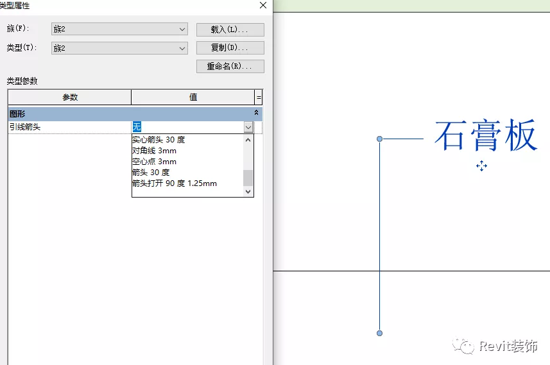Click the '=' column header button
This screenshot has width=550, height=365.
pos(259,98)
